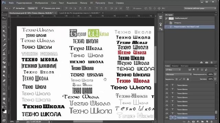Select the Lasso tool

[x=4, y=27]
